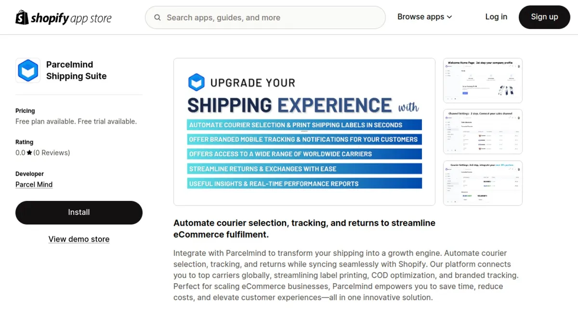Viewport: 578px width, 313px height.
Task: Click the Parcelmind Shipping Suite title
Action: point(76,70)
